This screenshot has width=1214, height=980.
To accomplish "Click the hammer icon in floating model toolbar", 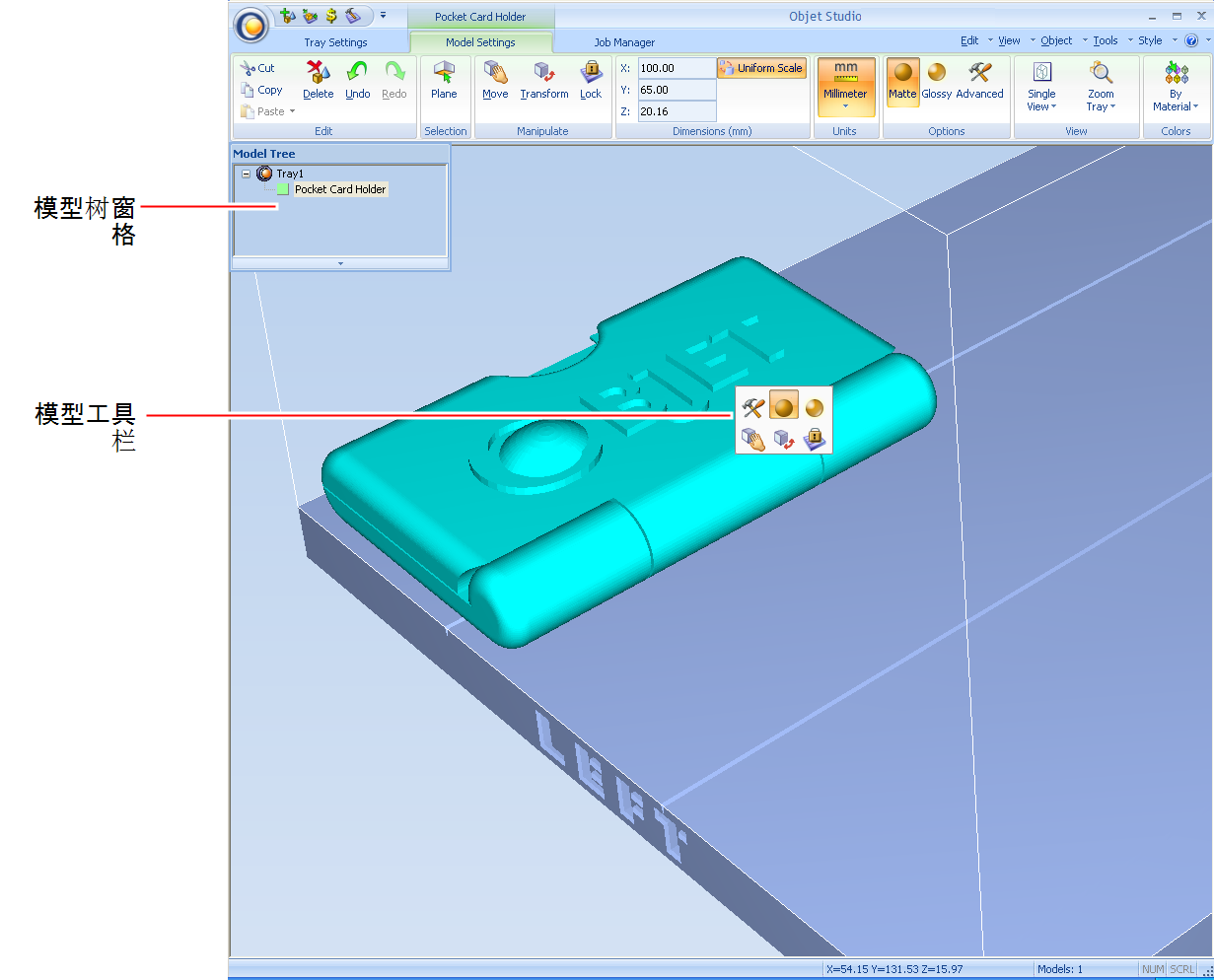I will point(753,408).
